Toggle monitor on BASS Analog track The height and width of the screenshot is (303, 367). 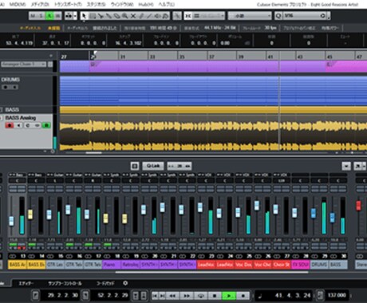(18, 125)
